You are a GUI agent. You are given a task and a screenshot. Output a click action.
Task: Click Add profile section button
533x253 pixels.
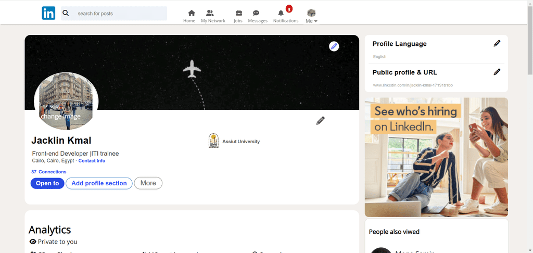click(99, 183)
